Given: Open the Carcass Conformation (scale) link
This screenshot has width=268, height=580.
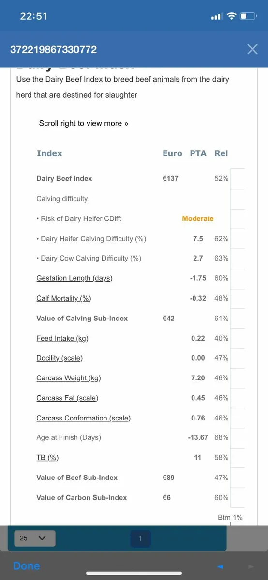Looking at the screenshot, I should (x=83, y=418).
